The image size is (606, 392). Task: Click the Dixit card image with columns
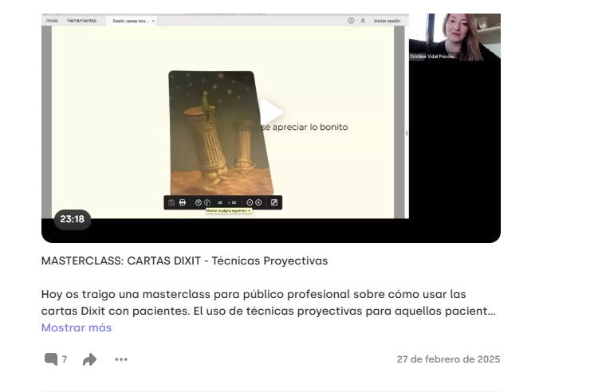coord(221,133)
